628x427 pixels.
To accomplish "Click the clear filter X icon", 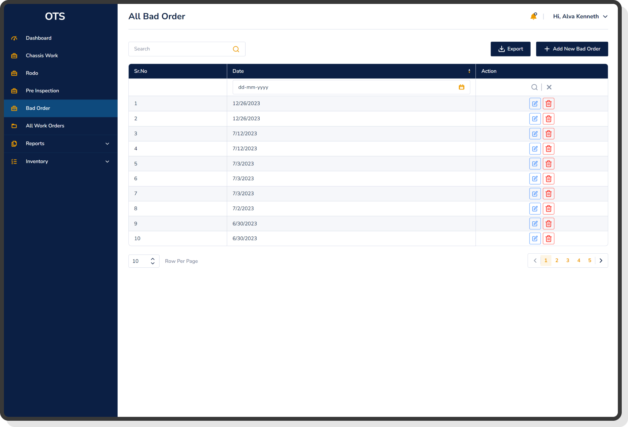I will coord(549,87).
